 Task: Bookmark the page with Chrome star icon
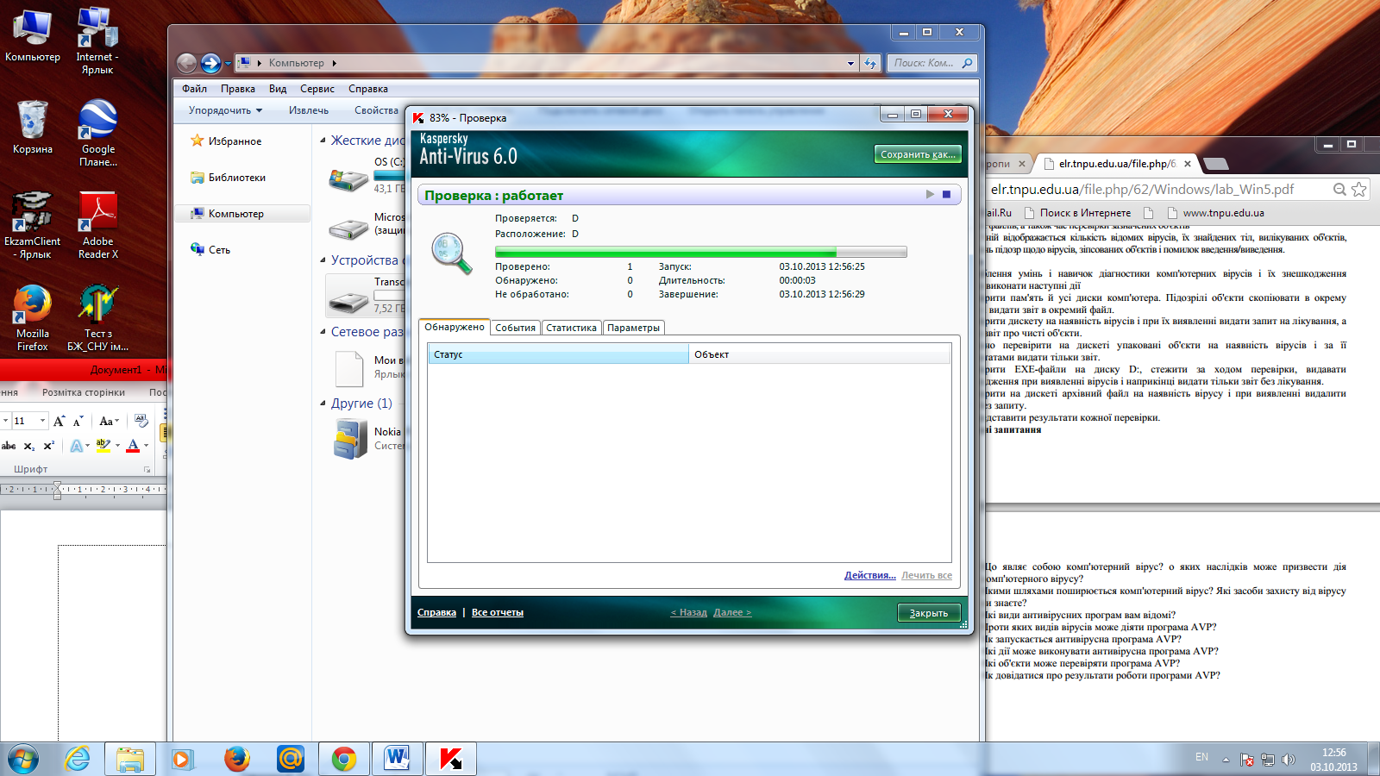coord(1359,189)
